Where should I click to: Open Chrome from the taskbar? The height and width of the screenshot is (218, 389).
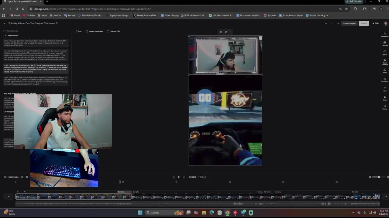pos(227,213)
